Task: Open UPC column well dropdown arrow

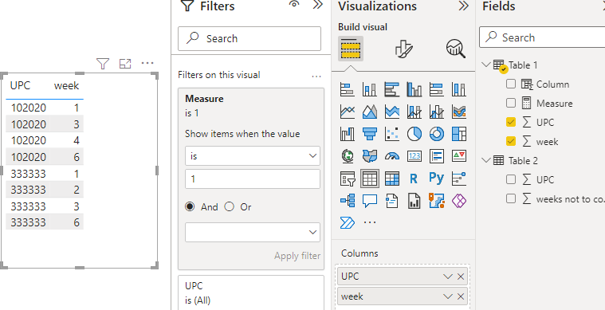Action: click(x=448, y=276)
